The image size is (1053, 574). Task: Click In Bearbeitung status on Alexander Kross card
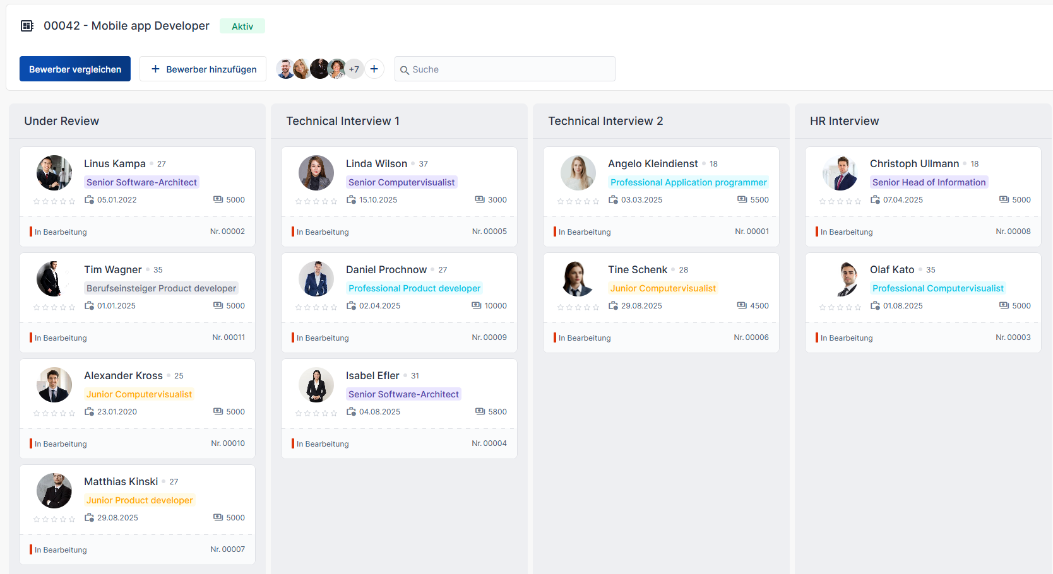pyautogui.click(x=61, y=444)
